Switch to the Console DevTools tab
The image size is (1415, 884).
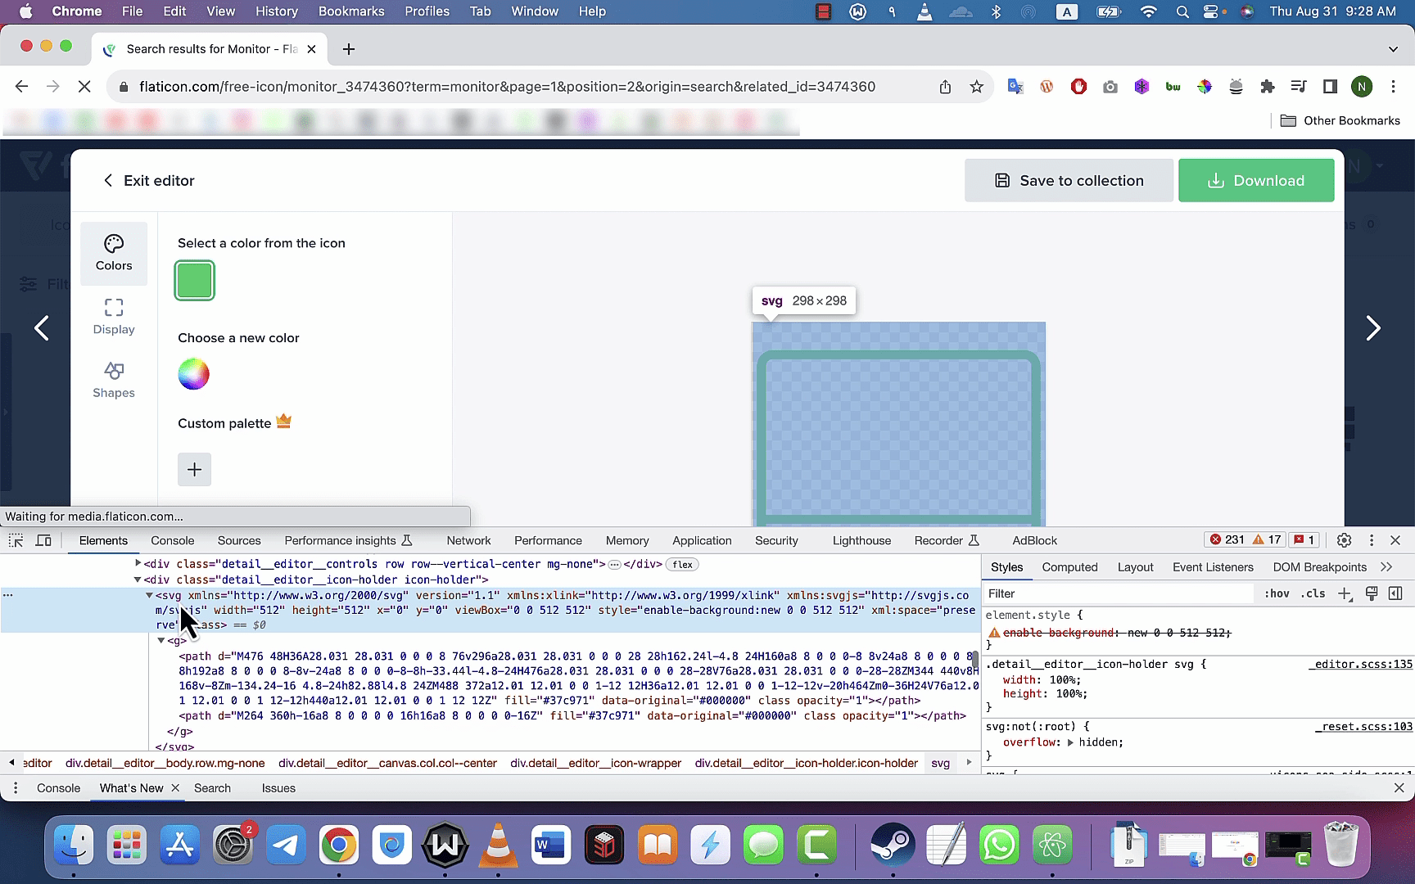173,540
